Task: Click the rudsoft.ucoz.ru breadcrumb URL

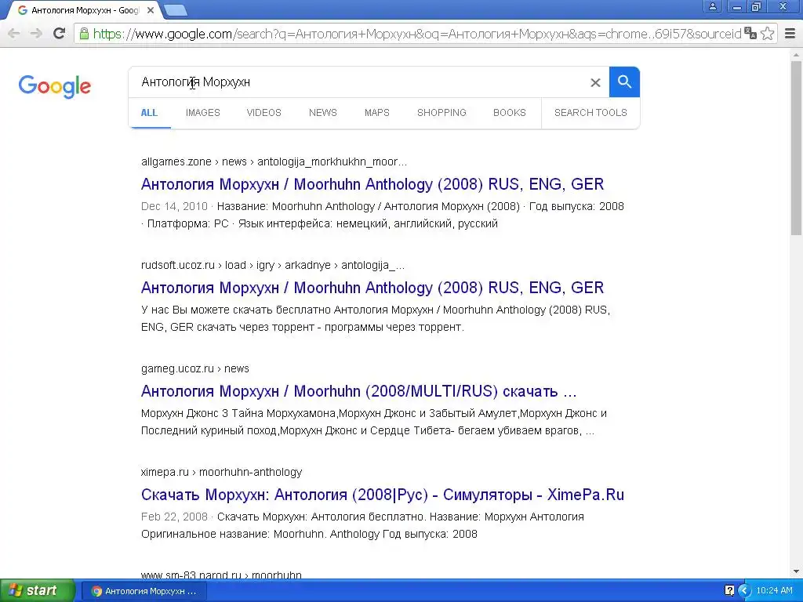Action: 272,265
